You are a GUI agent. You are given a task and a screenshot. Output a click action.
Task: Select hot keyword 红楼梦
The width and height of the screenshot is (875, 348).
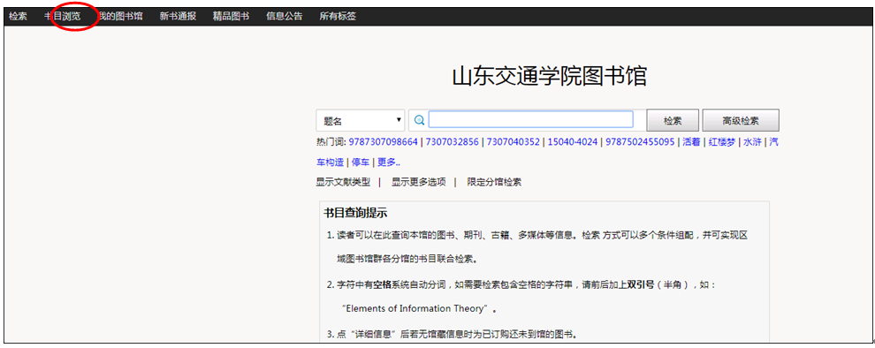[x=721, y=141]
